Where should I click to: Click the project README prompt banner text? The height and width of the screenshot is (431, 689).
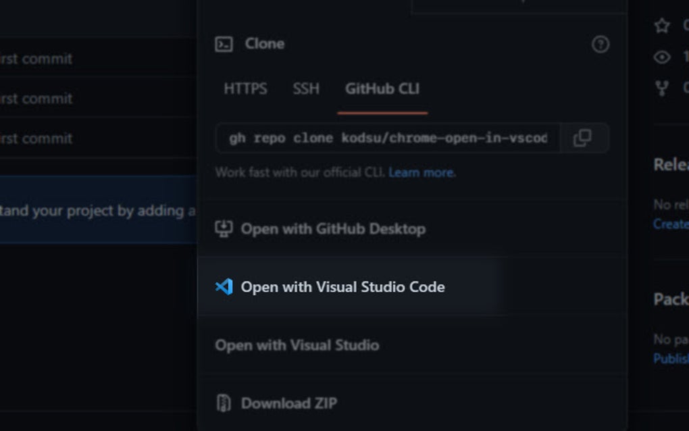click(x=97, y=211)
